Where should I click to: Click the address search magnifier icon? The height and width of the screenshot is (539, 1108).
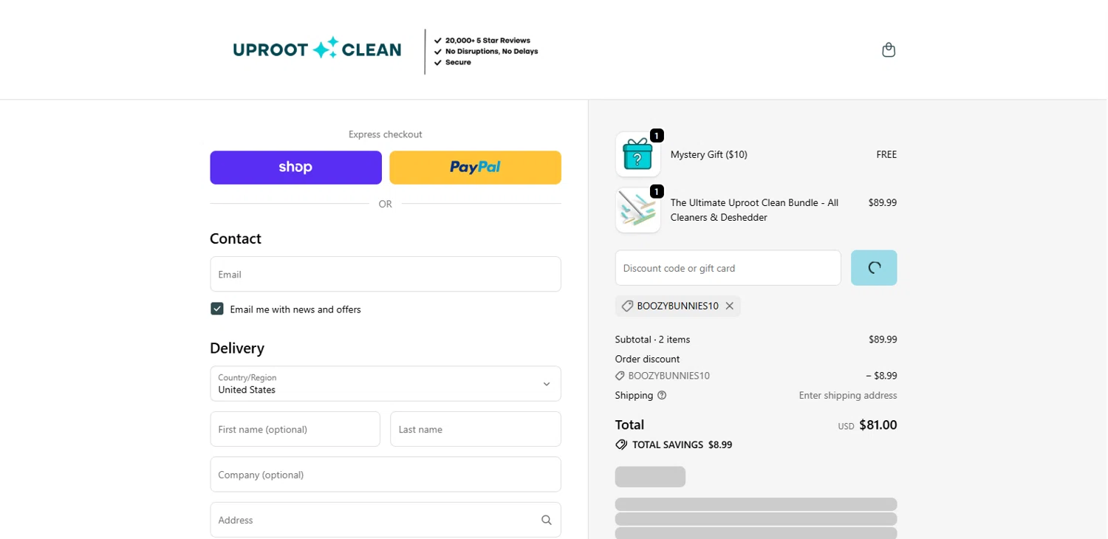(x=547, y=520)
